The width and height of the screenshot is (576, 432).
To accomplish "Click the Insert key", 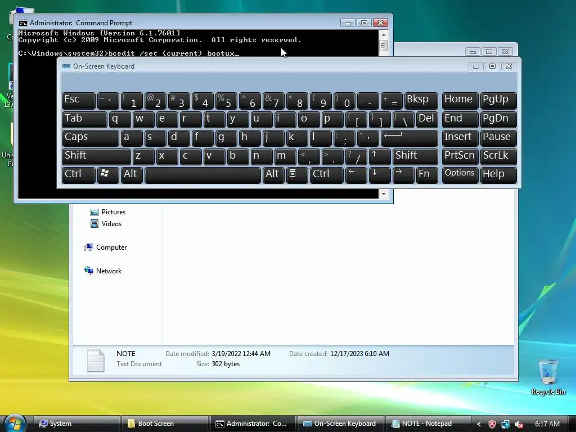I will 460,138.
